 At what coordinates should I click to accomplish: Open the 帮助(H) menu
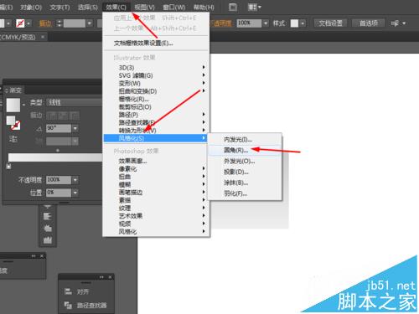(x=204, y=7)
